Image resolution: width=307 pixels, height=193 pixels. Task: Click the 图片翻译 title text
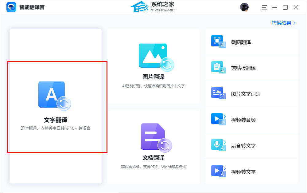153,77
